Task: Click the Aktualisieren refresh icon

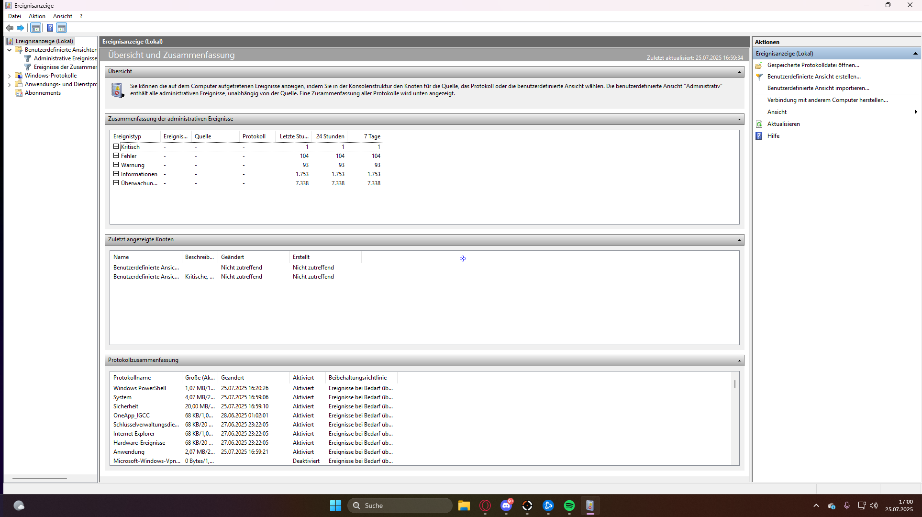Action: pos(759,124)
